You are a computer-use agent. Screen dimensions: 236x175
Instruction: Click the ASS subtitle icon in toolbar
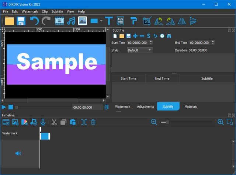tap(120, 21)
